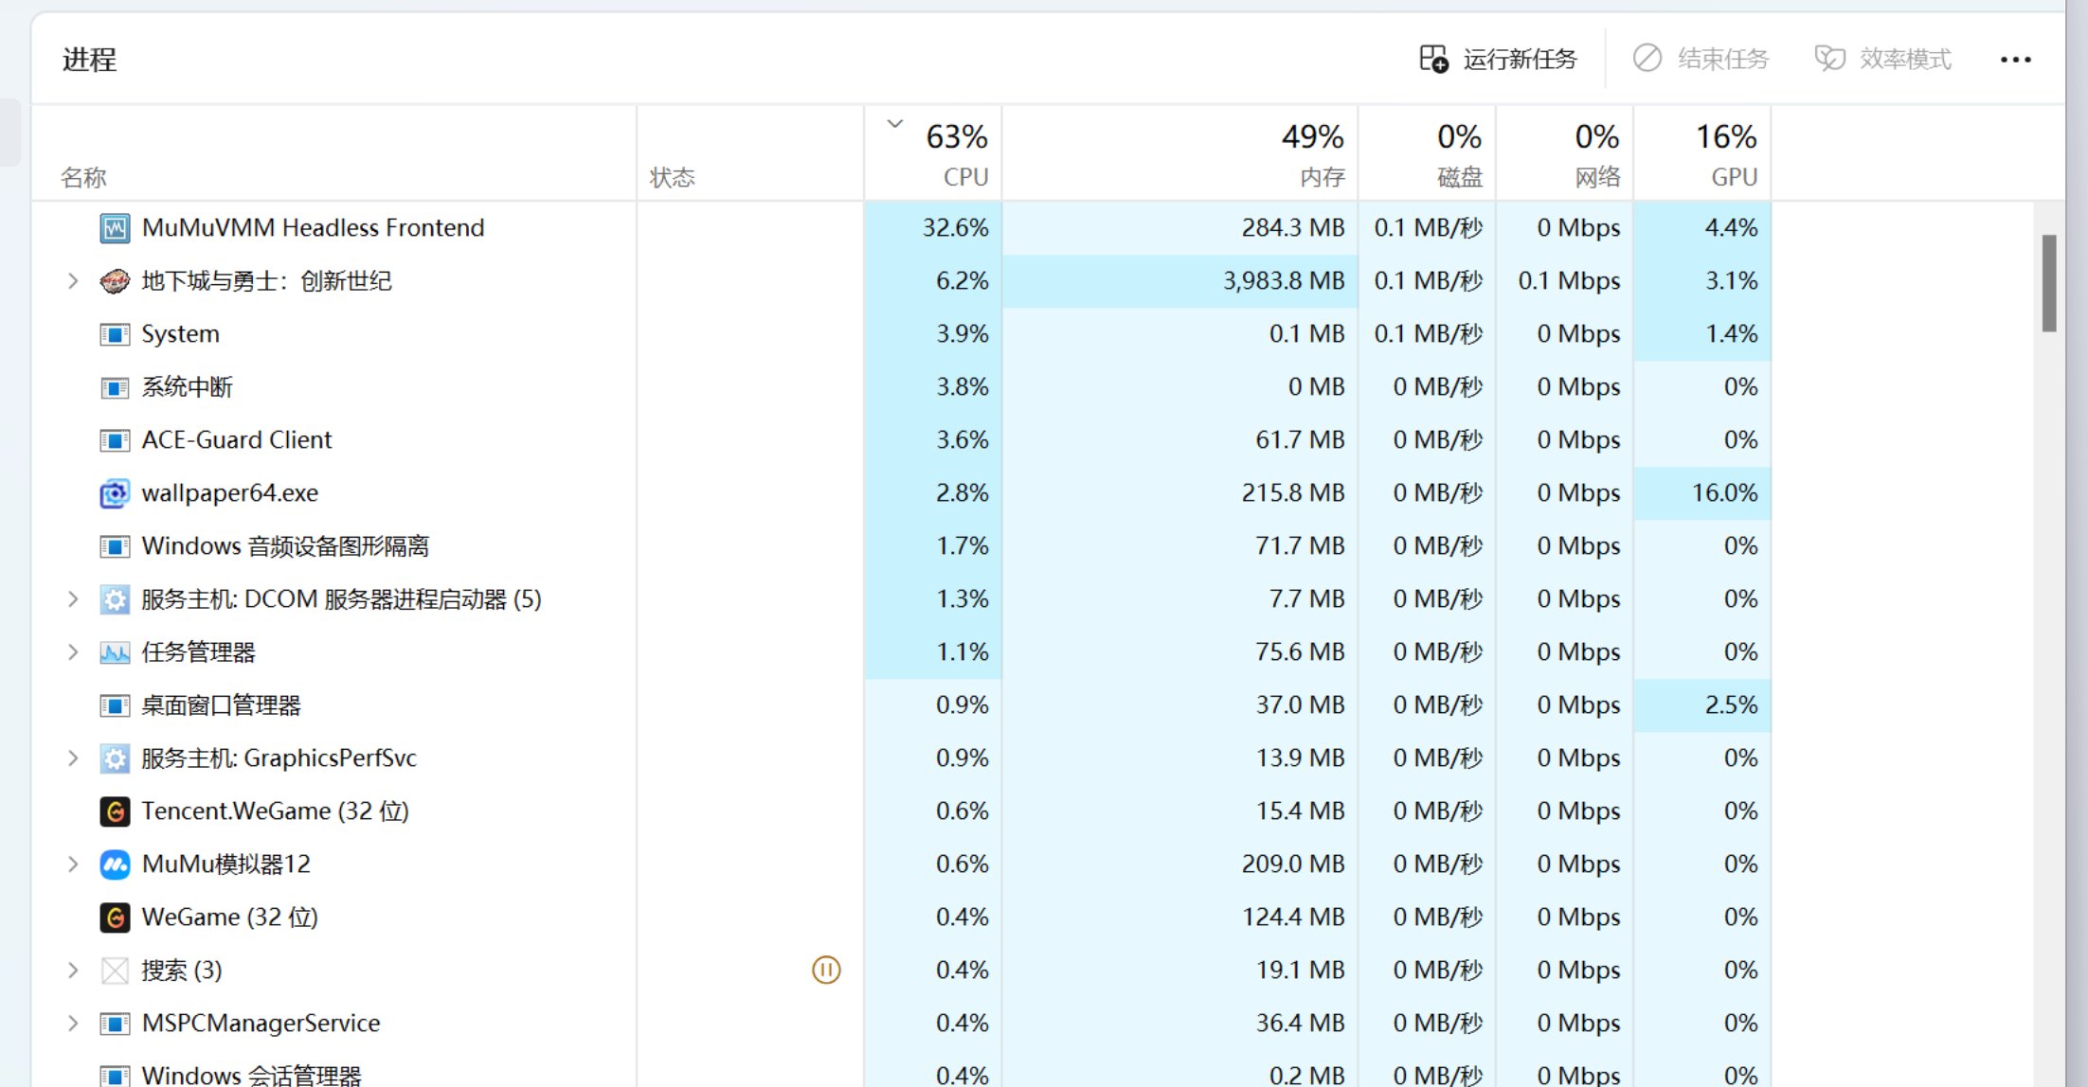
Task: Click the 215.8 MB memory value
Action: click(x=1293, y=493)
